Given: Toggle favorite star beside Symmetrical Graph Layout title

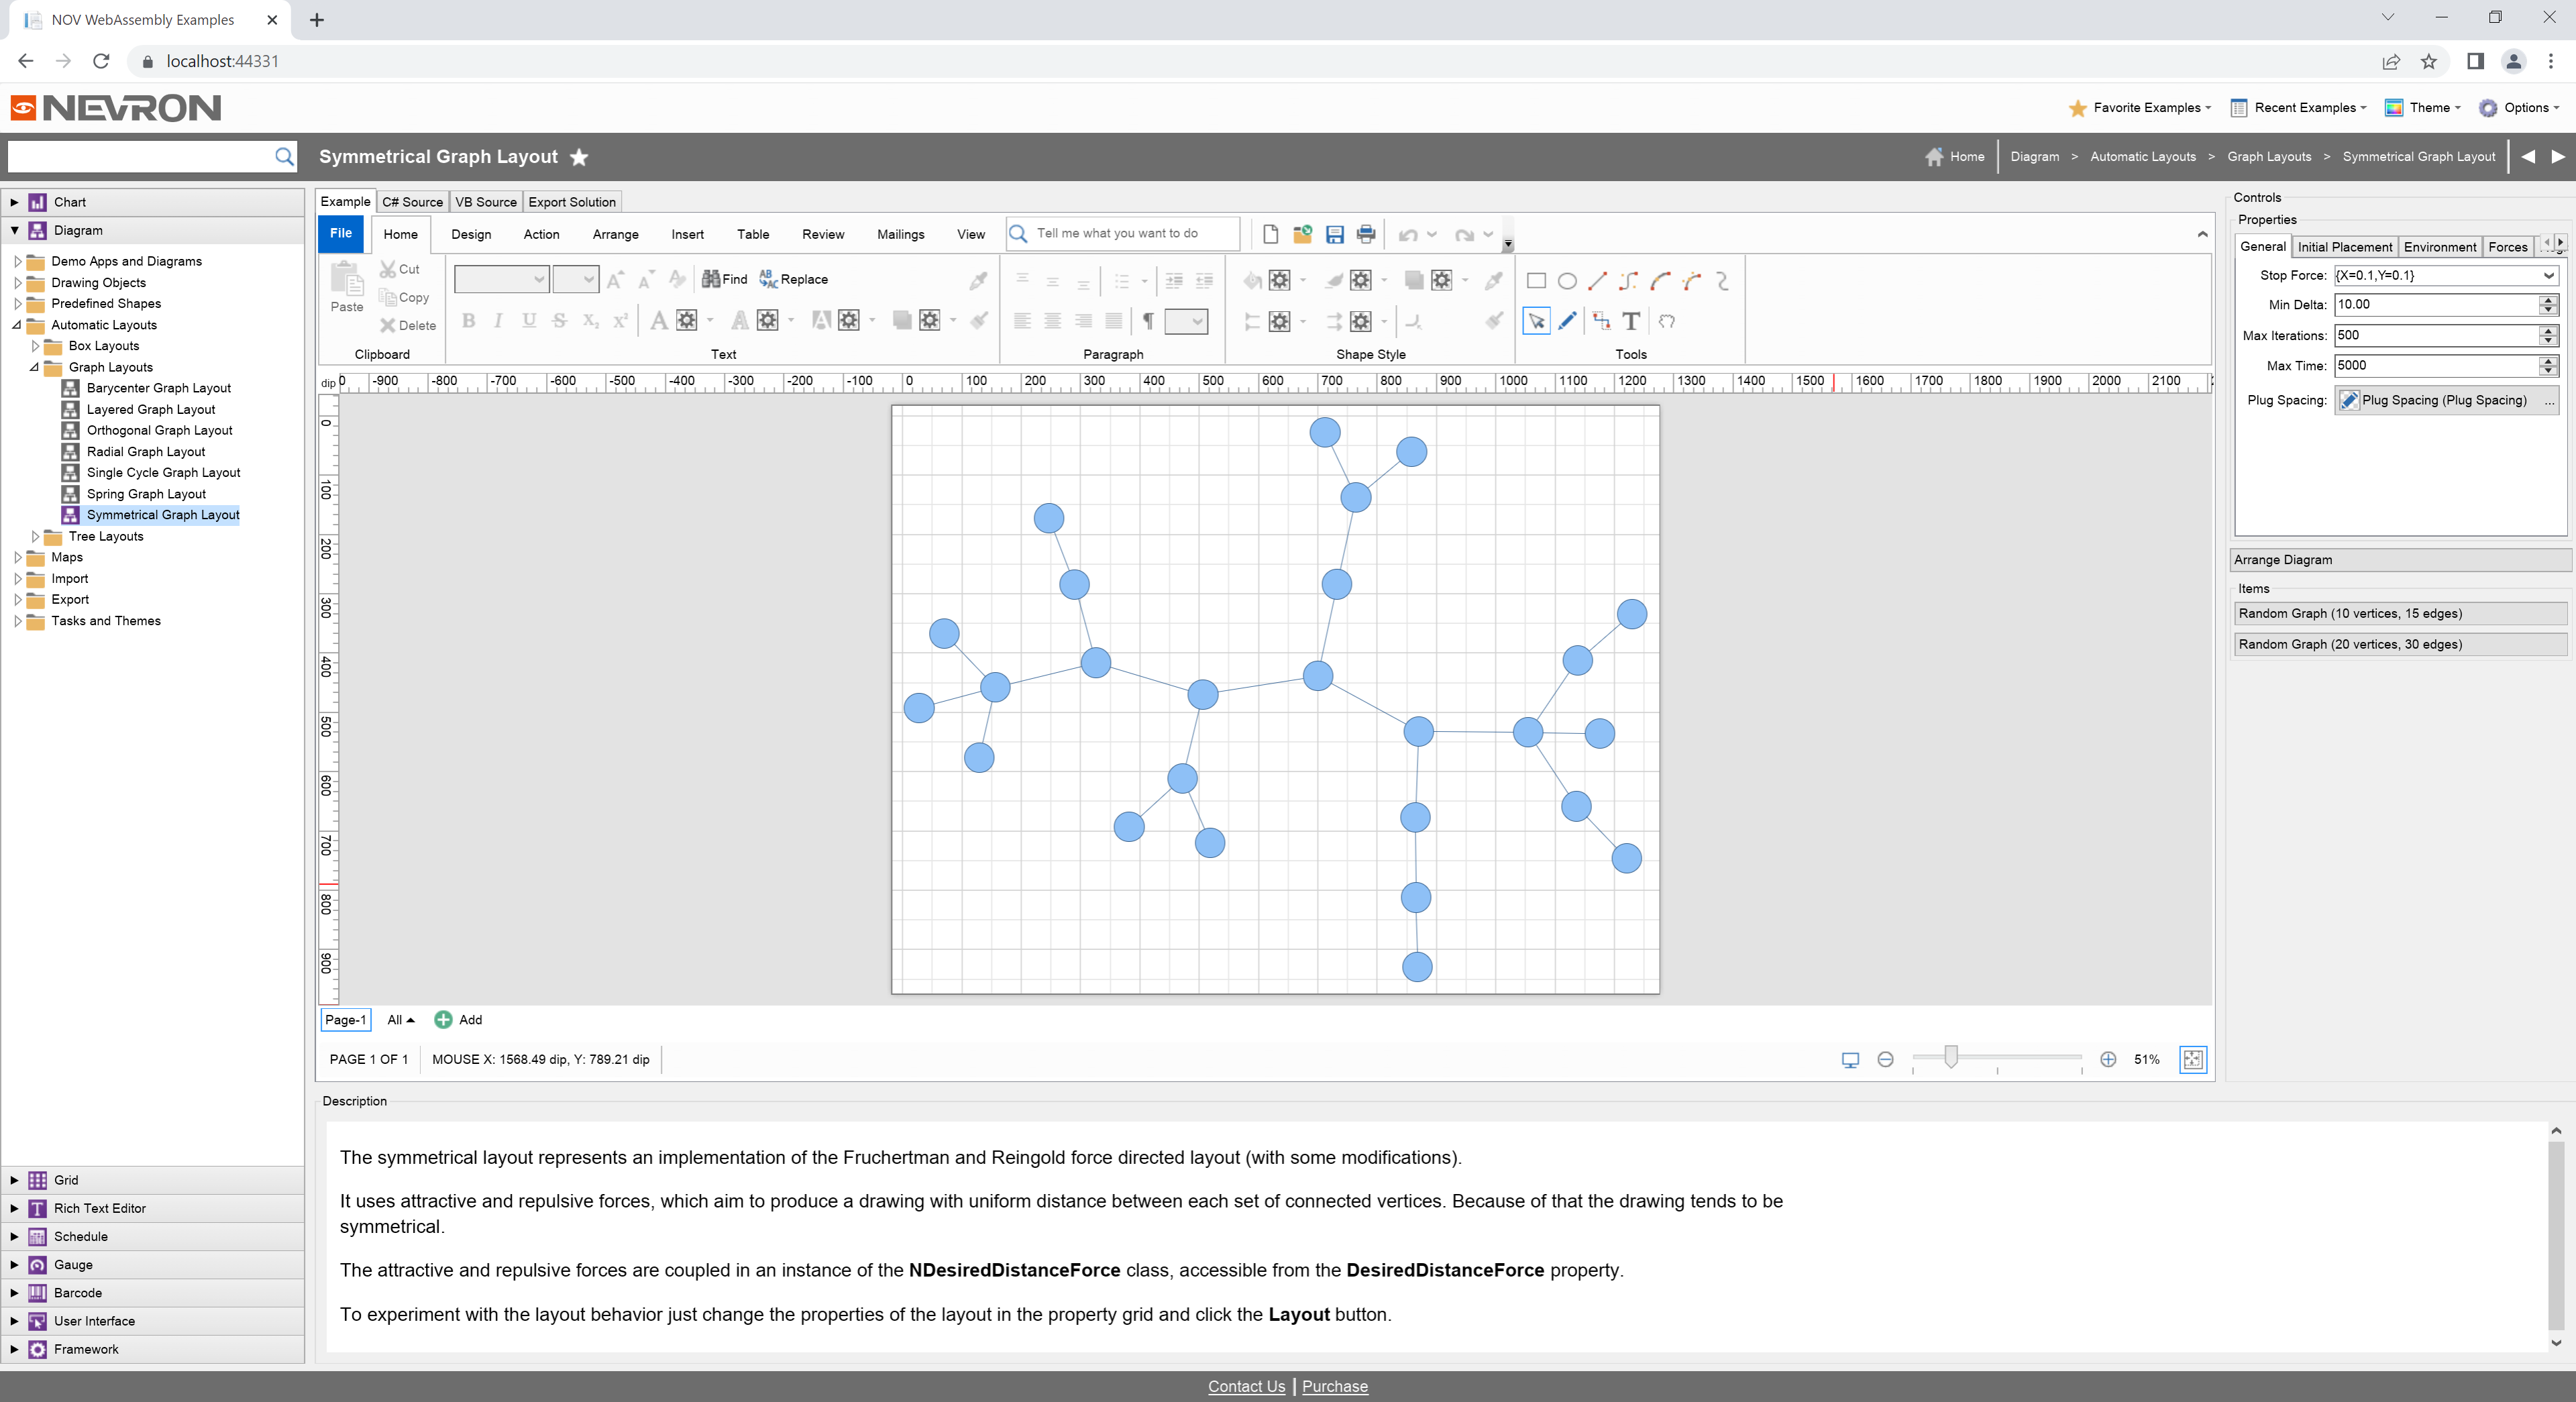Looking at the screenshot, I should pyautogui.click(x=579, y=157).
